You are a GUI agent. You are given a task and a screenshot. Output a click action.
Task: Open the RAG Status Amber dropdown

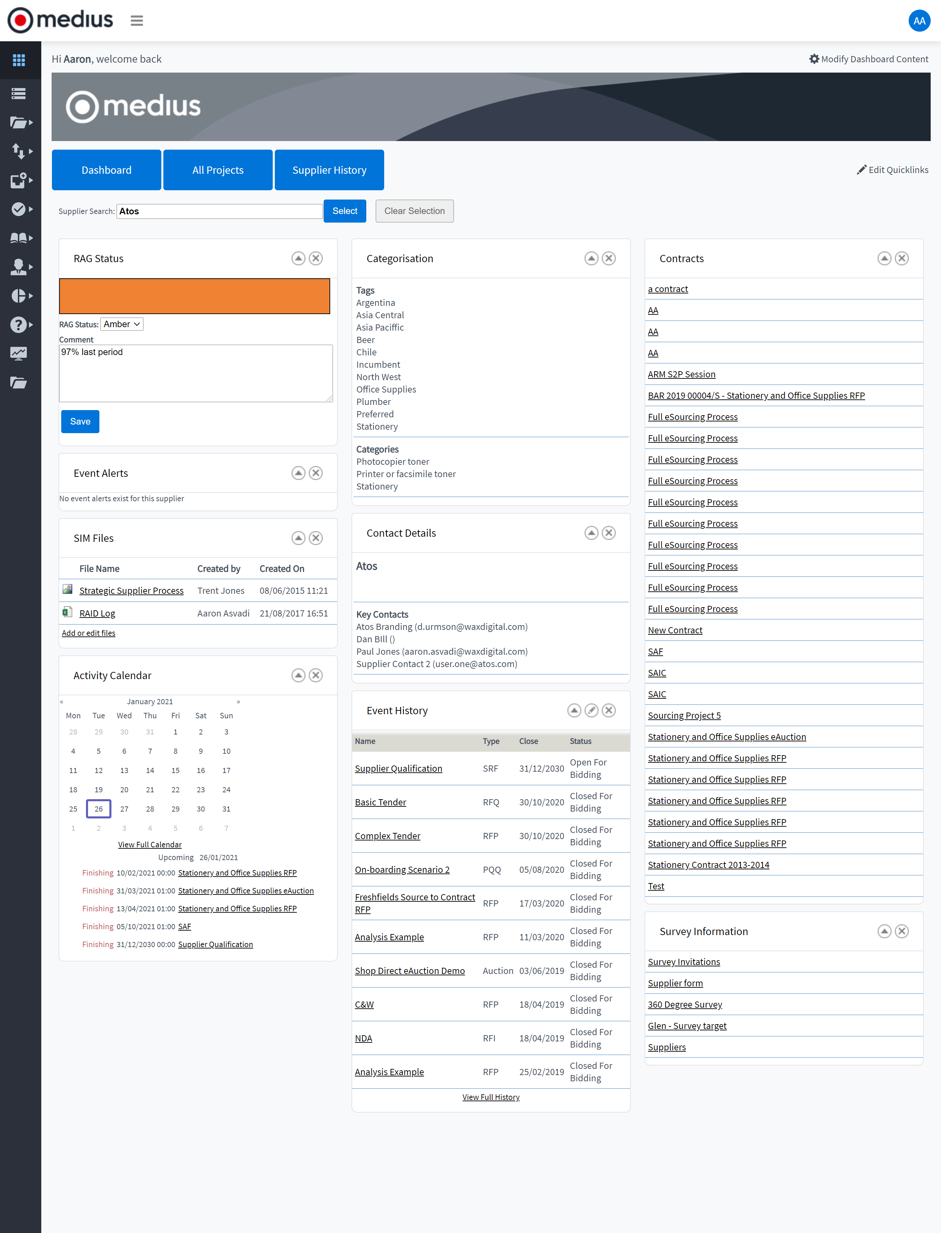(121, 324)
